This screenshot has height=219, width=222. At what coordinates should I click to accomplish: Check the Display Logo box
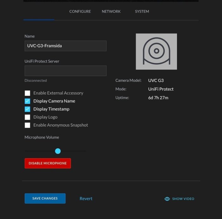point(27,117)
